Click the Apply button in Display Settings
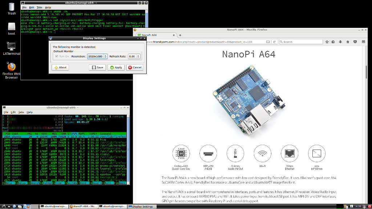 [116, 67]
